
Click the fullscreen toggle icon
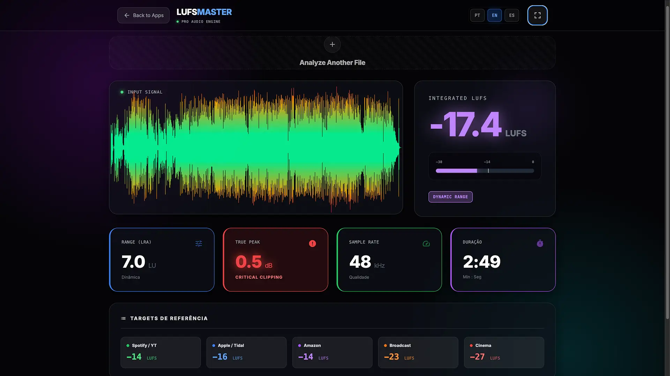point(537,15)
